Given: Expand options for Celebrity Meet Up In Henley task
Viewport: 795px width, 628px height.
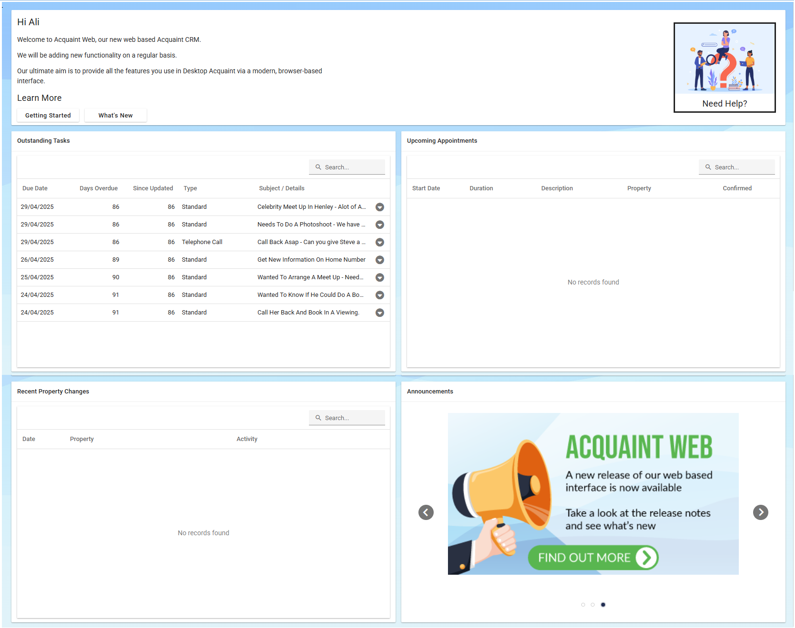Looking at the screenshot, I should click(x=380, y=207).
